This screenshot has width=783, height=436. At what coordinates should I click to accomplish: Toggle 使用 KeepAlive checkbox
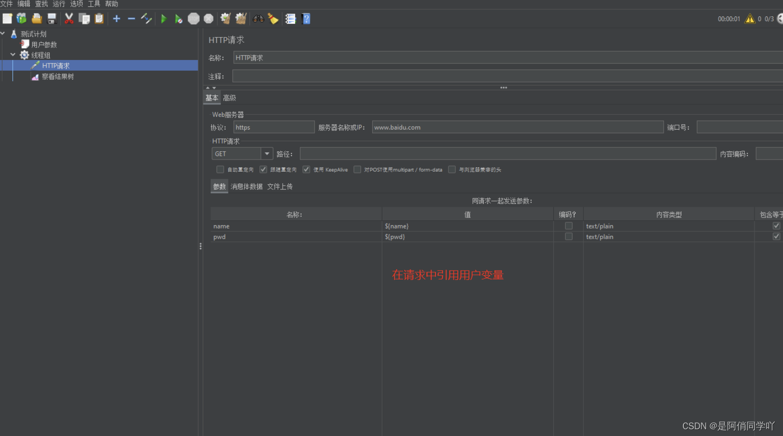pyautogui.click(x=306, y=170)
